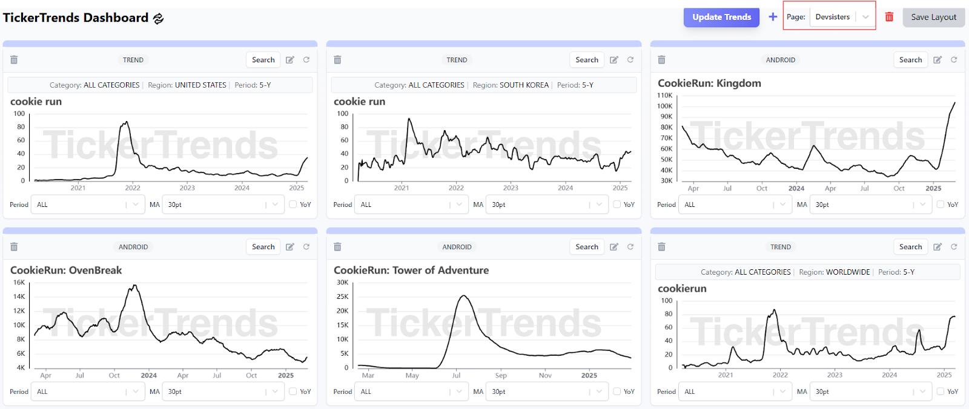Enable YoY on Worldwide cookierun chart
This screenshot has height=409, width=969.
[941, 391]
